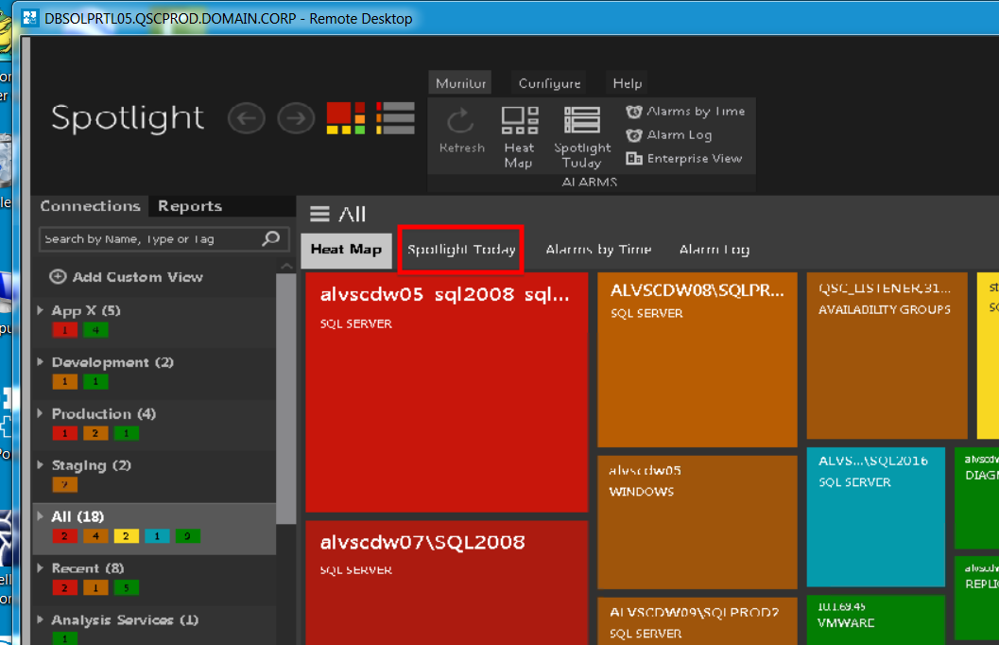Open Heat Map from the Alarms ribbon
The height and width of the screenshot is (645, 999).
click(519, 137)
